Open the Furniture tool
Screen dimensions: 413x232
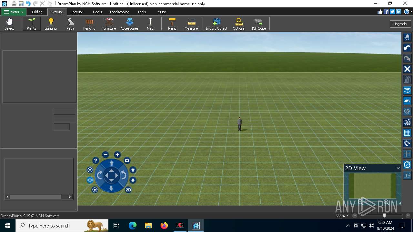(x=109, y=24)
